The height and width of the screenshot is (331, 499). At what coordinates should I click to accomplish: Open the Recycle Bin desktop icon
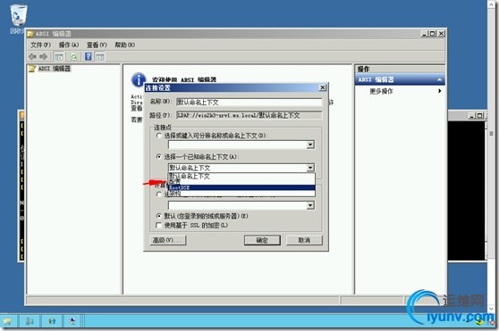pos(18,15)
